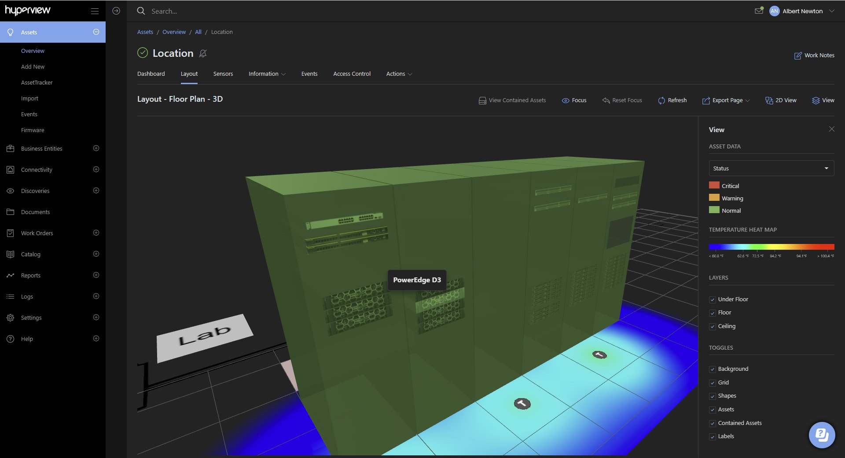Disable the Grid toggle checkbox
Image resolution: width=845 pixels, height=458 pixels.
coord(713,383)
